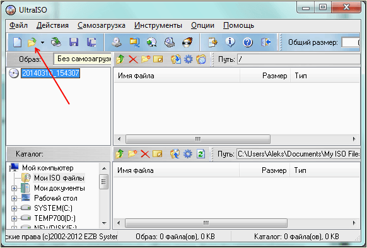The width and height of the screenshot is (367, 248).
Task: Click the gear icon in Каталог toolbar
Action: [187, 154]
